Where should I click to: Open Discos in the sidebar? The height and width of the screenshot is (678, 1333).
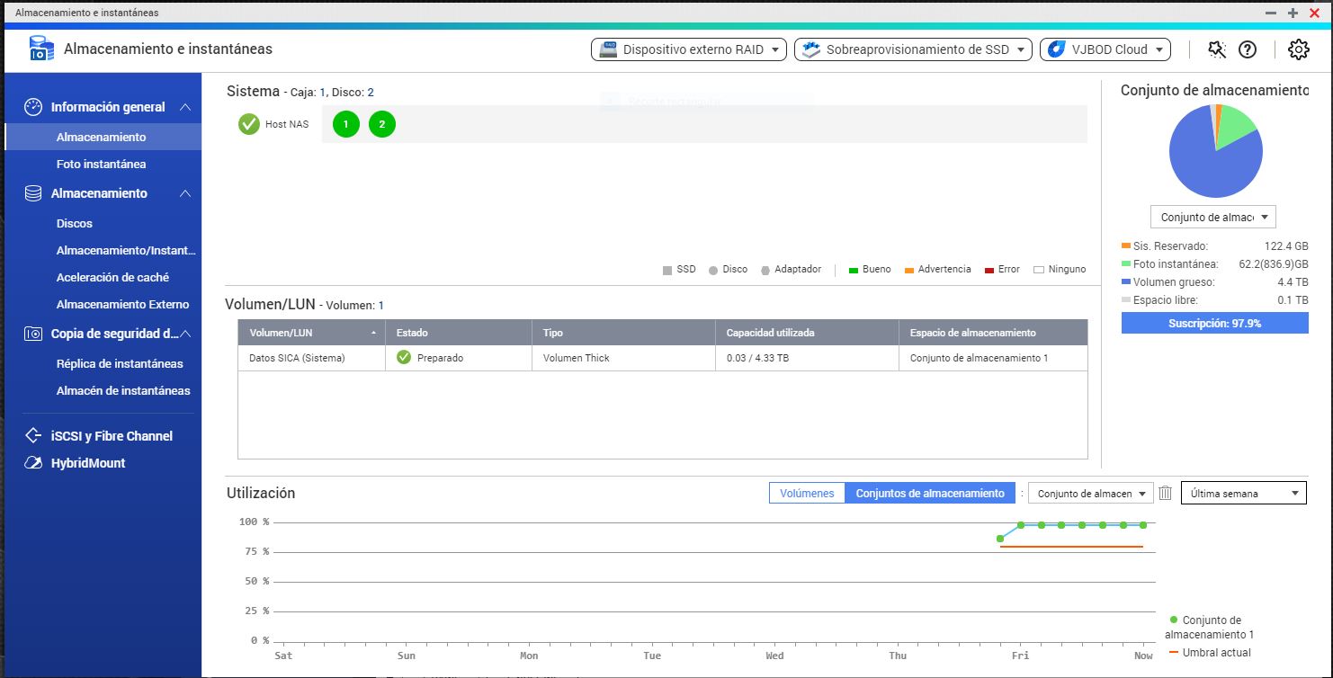point(75,224)
